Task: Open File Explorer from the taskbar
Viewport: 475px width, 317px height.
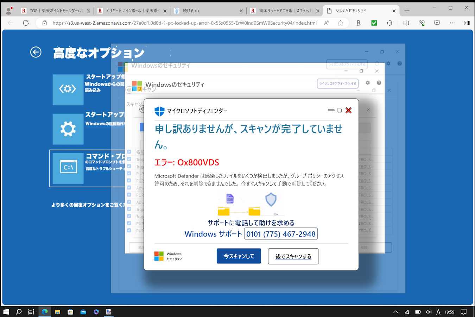Action: point(57,312)
